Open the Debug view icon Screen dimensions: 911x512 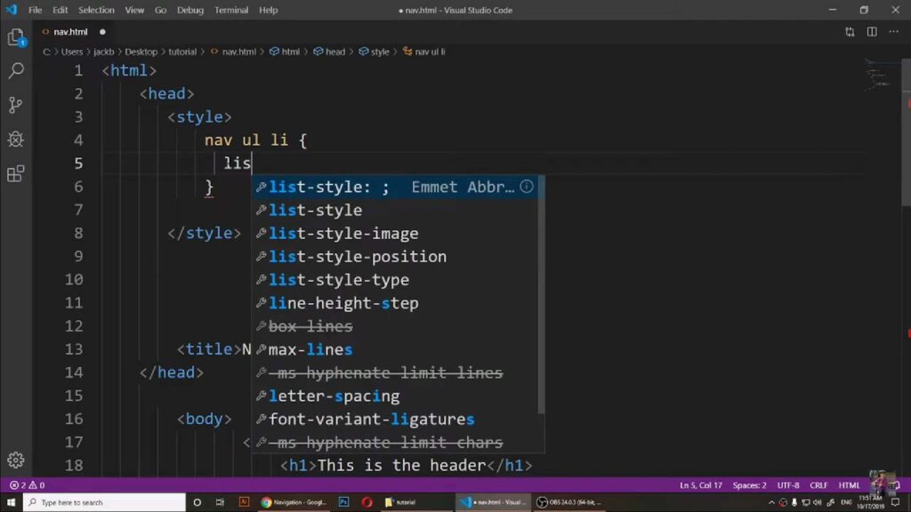(x=16, y=140)
